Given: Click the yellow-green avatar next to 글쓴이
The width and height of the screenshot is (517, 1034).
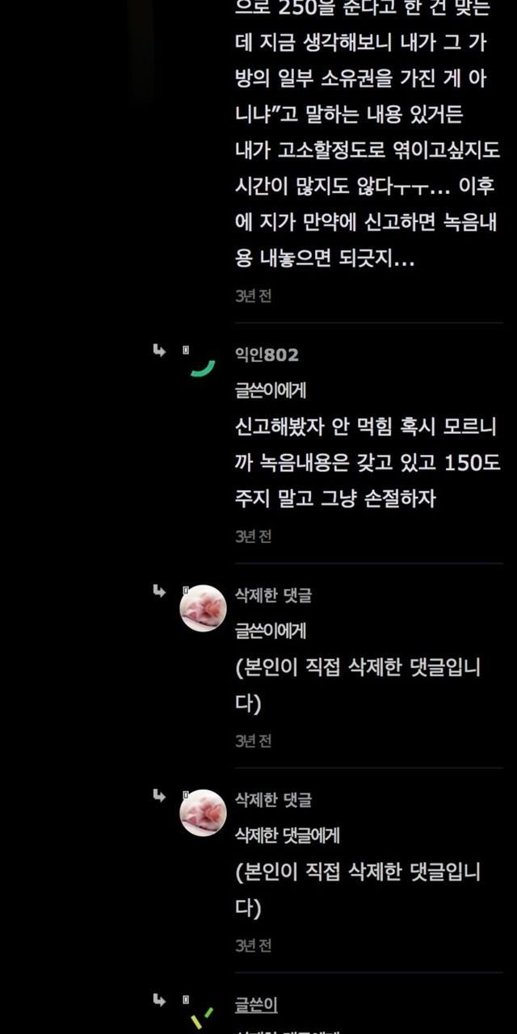Looking at the screenshot, I should click(x=202, y=1015).
